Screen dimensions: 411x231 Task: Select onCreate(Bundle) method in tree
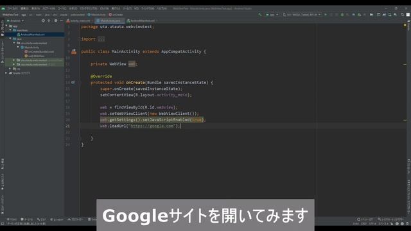point(41,51)
